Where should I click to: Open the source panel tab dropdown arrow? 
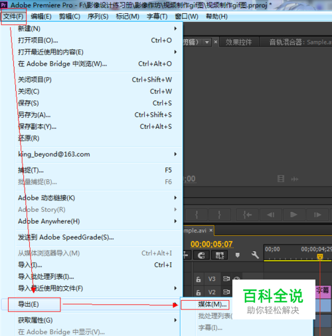click(x=207, y=42)
